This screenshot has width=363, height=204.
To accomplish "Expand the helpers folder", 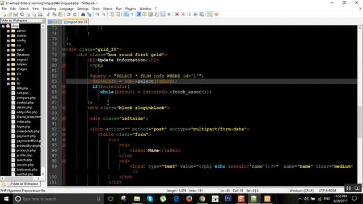I will click(8, 65).
